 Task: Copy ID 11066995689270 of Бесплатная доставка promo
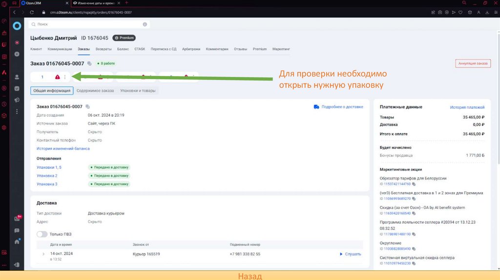414,199
